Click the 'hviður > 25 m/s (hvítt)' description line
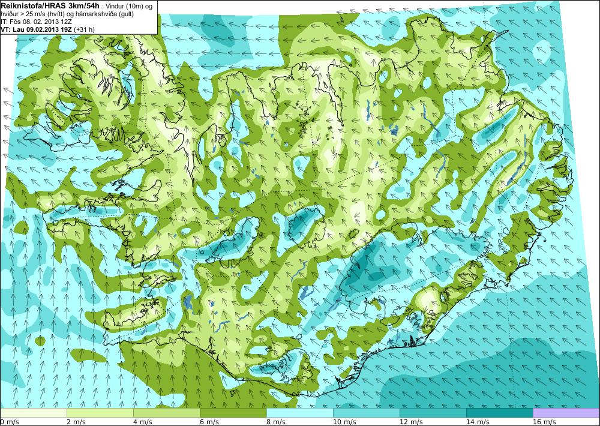 click(x=33, y=14)
